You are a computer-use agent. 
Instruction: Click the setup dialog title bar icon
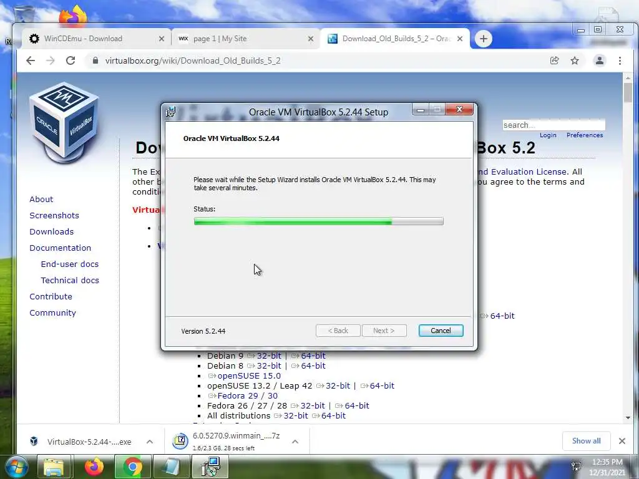pyautogui.click(x=171, y=112)
